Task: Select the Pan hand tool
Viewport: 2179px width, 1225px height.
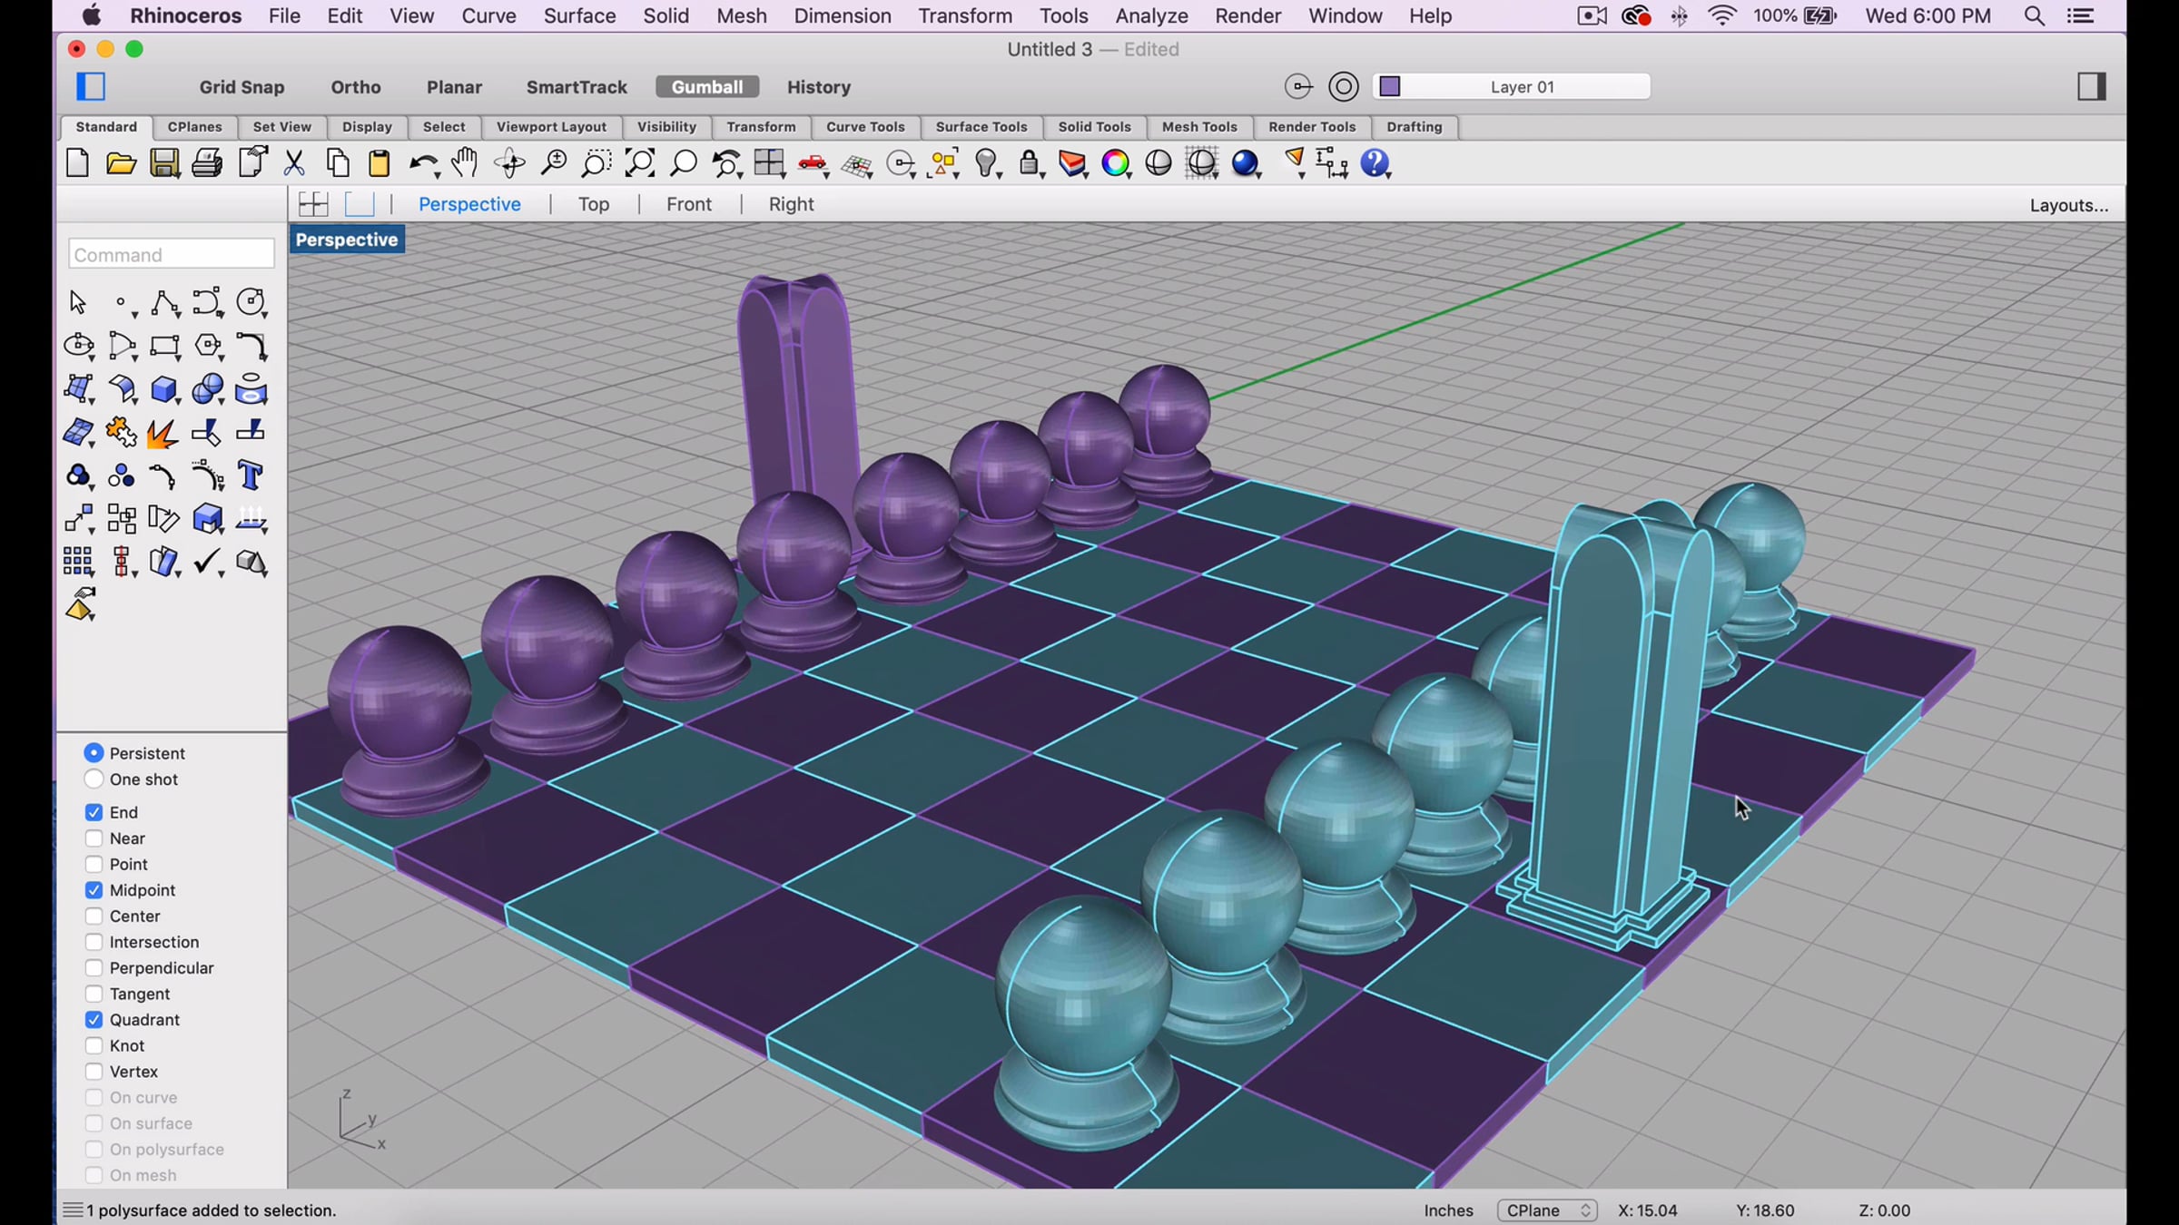Action: click(x=465, y=163)
